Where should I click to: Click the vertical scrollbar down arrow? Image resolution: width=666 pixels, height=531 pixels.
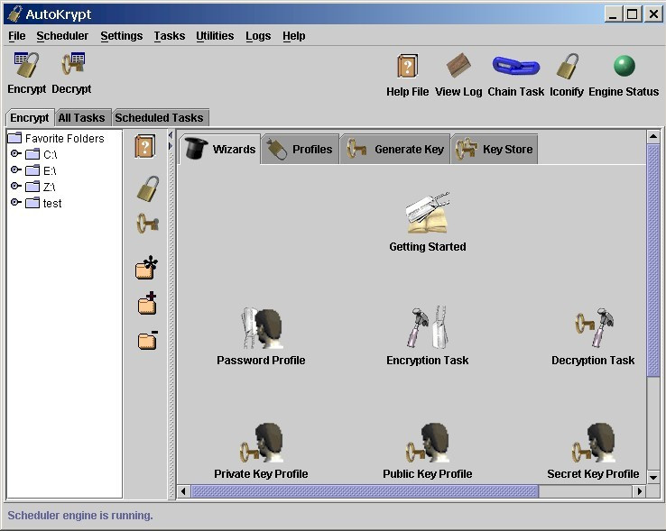click(653, 478)
